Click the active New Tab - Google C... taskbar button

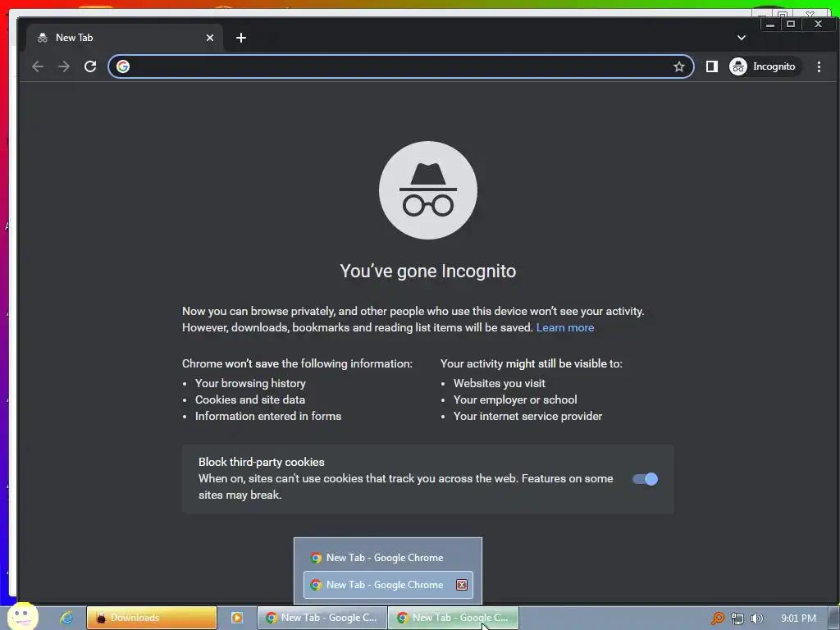(453, 618)
